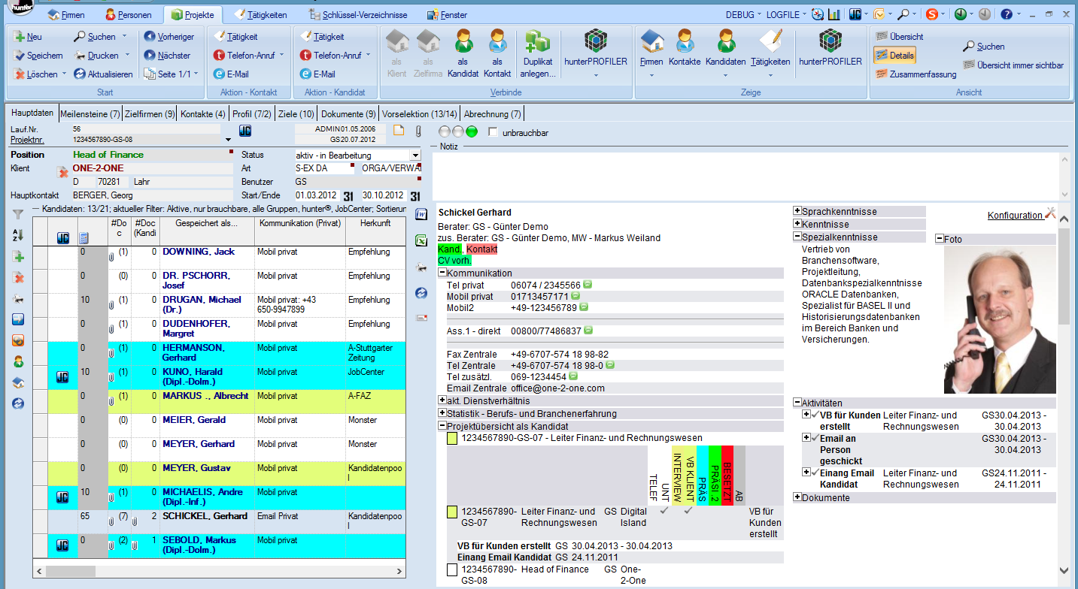1078x589 pixels.
Task: Click the Aktualisieren refresh icon
Action: (78, 74)
